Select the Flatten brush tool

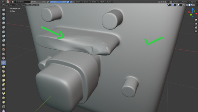pyautogui.click(x=3, y=54)
